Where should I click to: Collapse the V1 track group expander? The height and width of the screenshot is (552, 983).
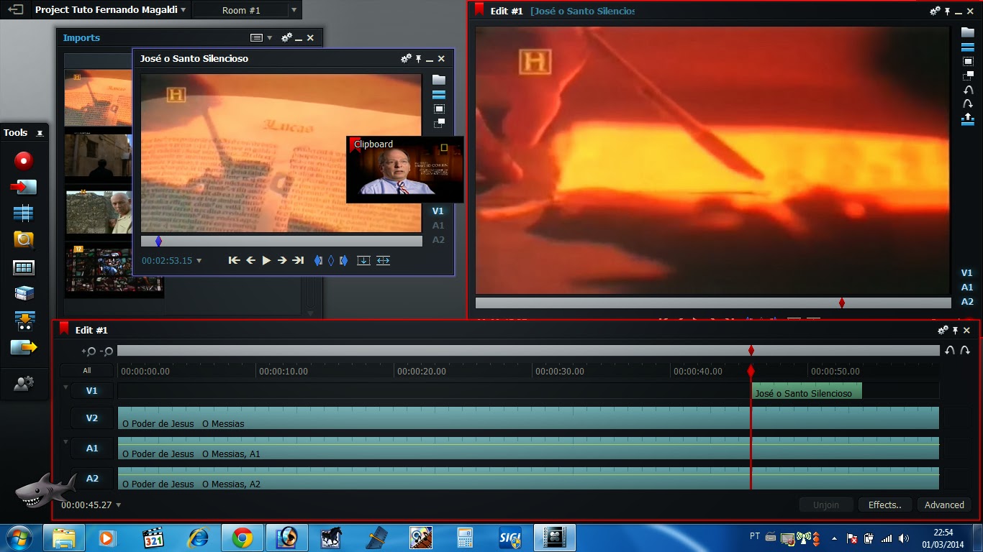(65, 388)
